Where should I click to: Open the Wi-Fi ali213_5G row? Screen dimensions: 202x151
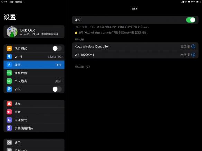34,57
